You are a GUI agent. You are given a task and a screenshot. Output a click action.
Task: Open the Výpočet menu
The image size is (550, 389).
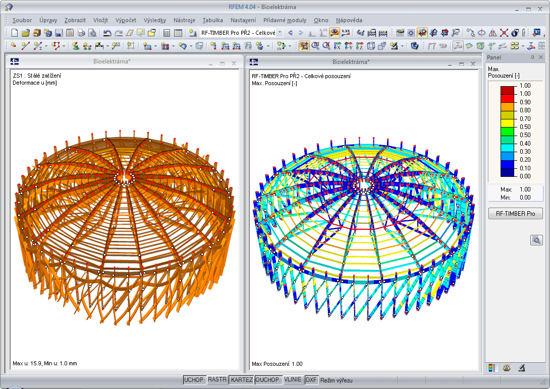coord(126,20)
